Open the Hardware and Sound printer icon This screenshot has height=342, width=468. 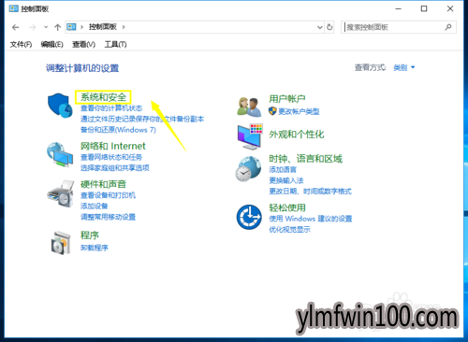[61, 193]
